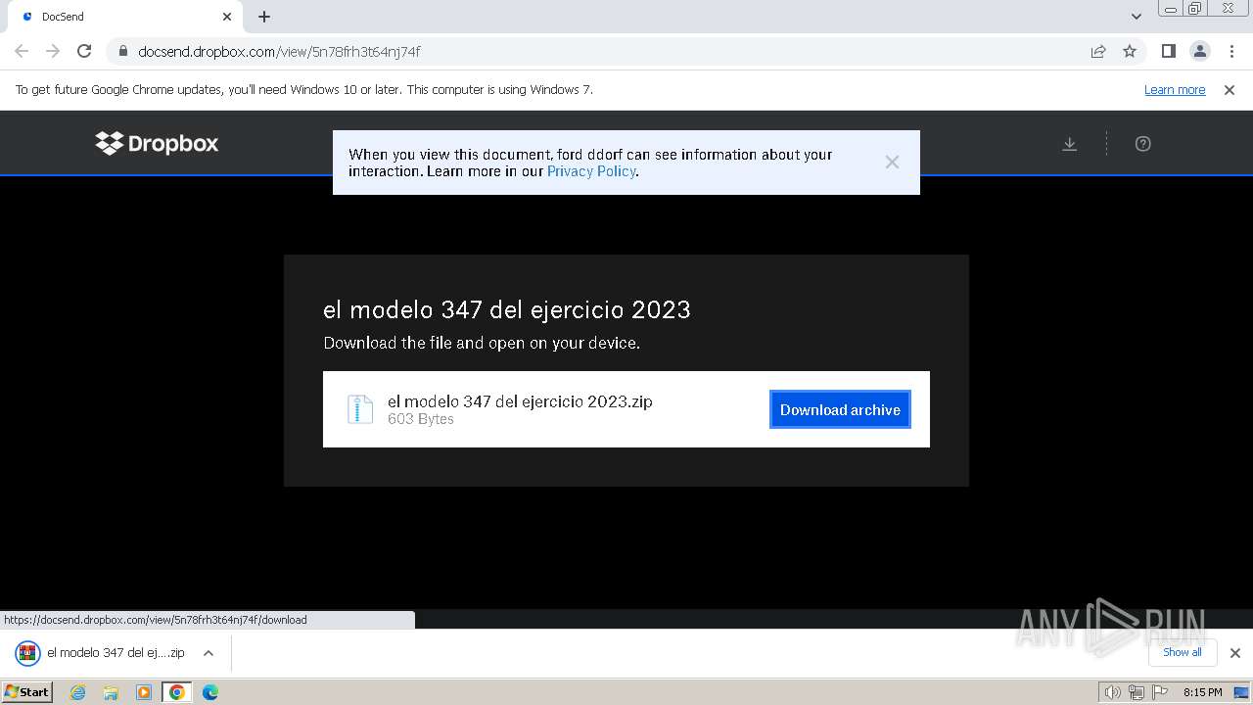Click the browser forward arrow
The image size is (1253, 705).
(53, 51)
